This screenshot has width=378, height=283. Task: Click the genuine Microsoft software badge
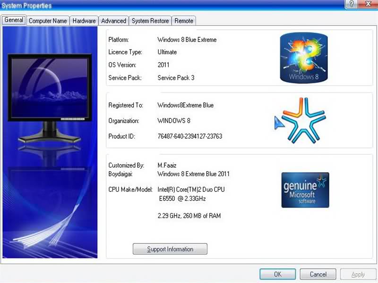pos(305,190)
